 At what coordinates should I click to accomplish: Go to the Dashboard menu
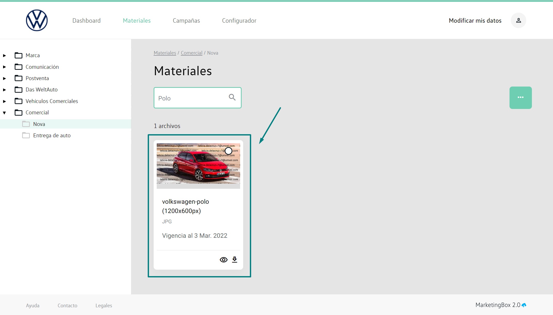point(86,21)
